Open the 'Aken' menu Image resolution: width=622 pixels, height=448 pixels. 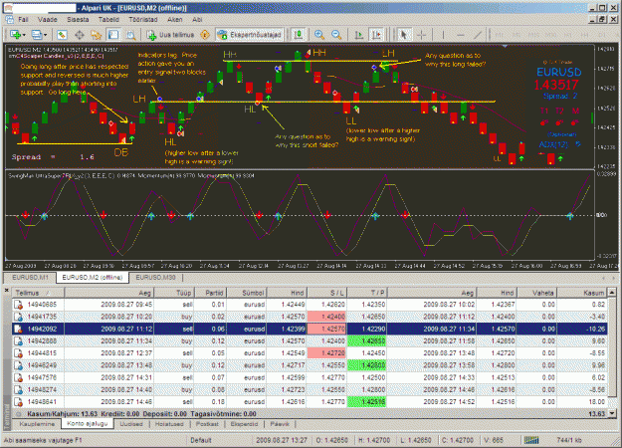(x=174, y=20)
